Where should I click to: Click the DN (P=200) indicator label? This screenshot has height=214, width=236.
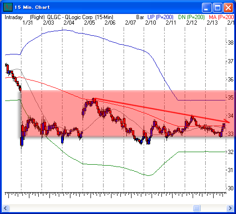coord(191,17)
